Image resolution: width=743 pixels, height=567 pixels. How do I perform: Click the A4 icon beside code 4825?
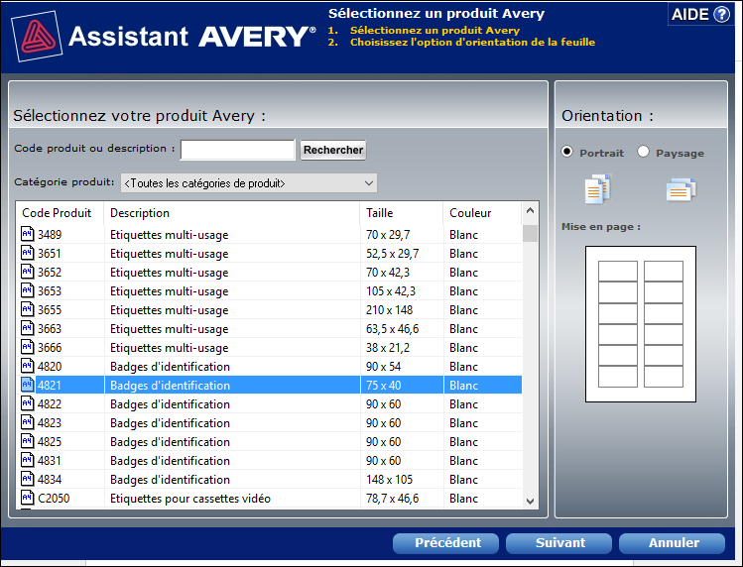pos(28,441)
